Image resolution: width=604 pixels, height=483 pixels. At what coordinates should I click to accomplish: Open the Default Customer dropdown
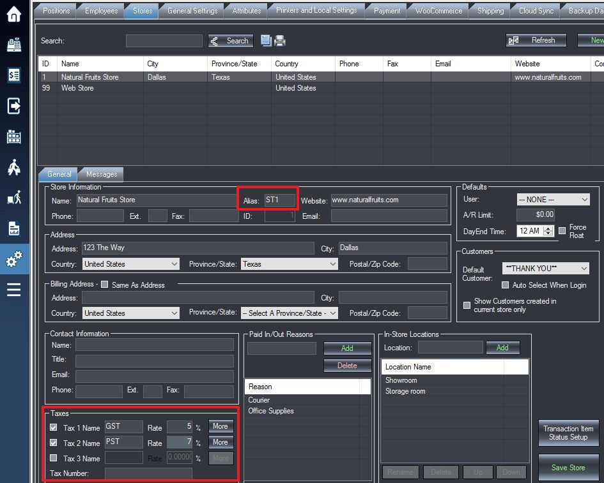tap(546, 269)
